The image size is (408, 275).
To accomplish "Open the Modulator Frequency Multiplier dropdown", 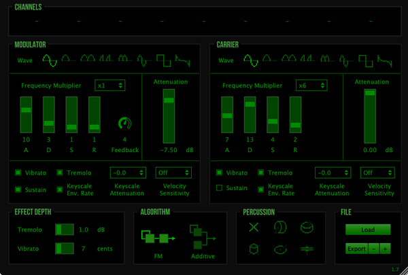I will [x=111, y=86].
